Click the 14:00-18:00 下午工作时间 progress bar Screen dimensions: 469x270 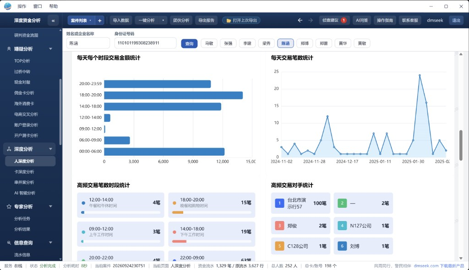tap(212, 241)
